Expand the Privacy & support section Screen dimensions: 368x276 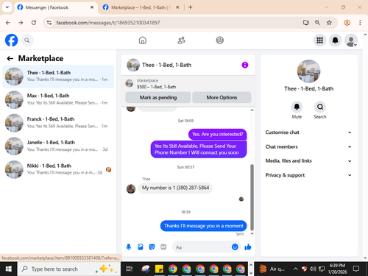pos(308,175)
